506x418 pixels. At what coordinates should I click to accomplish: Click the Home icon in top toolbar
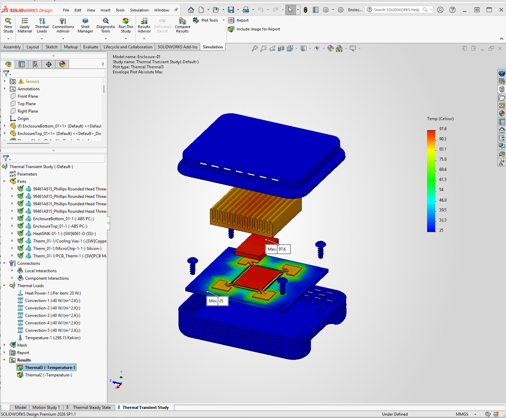(x=191, y=10)
